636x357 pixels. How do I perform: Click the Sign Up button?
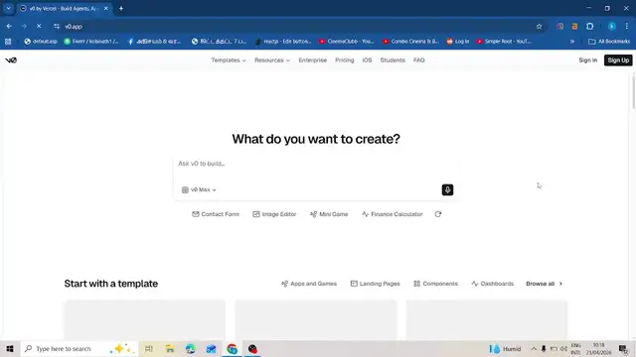click(x=618, y=60)
